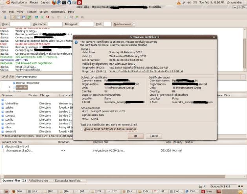Viewport: 247px width, 194px height.
Task: Select the .VirtualBox directory row
Action: click(x=37, y=104)
